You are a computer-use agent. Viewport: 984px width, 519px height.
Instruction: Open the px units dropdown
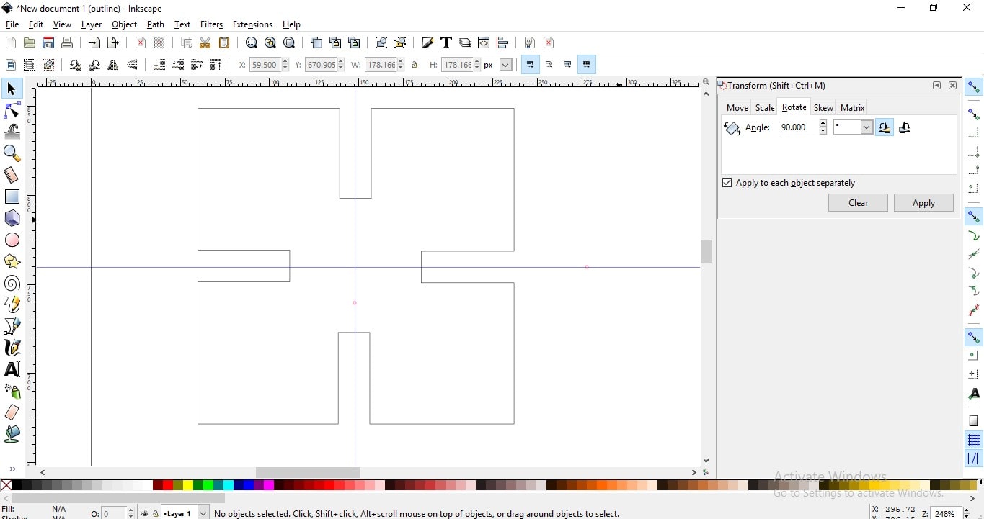pyautogui.click(x=497, y=65)
